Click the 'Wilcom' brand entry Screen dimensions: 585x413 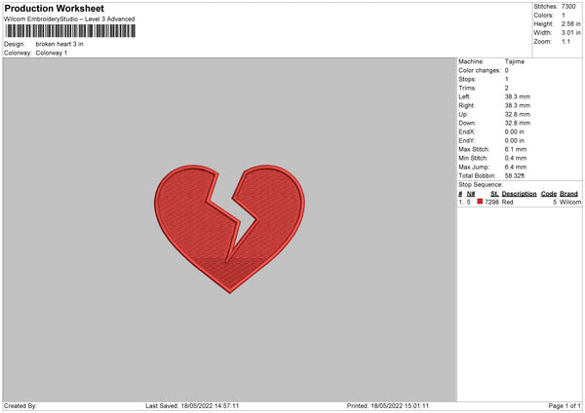click(x=570, y=202)
